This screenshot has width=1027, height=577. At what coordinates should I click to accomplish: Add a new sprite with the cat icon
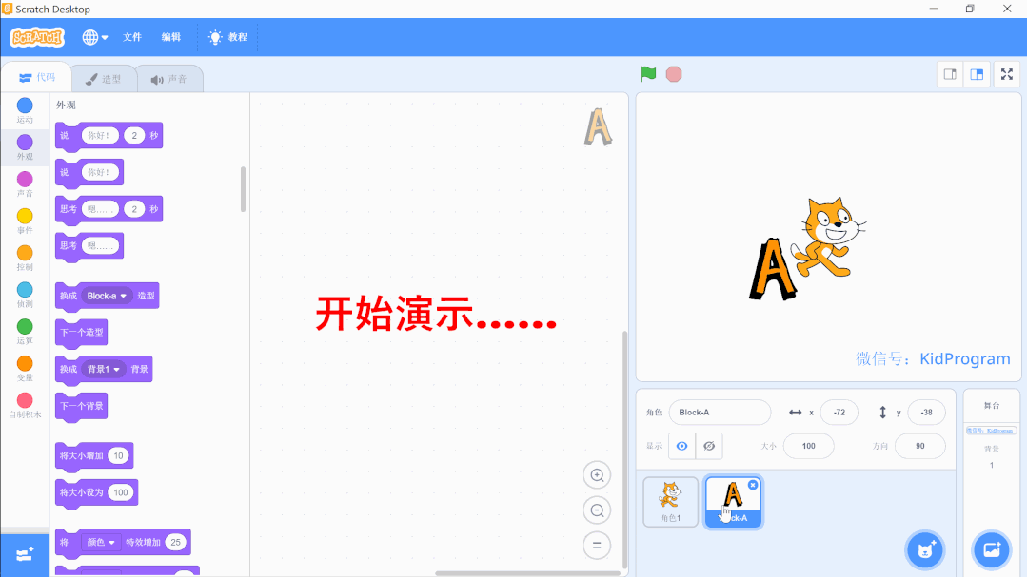[x=923, y=549]
